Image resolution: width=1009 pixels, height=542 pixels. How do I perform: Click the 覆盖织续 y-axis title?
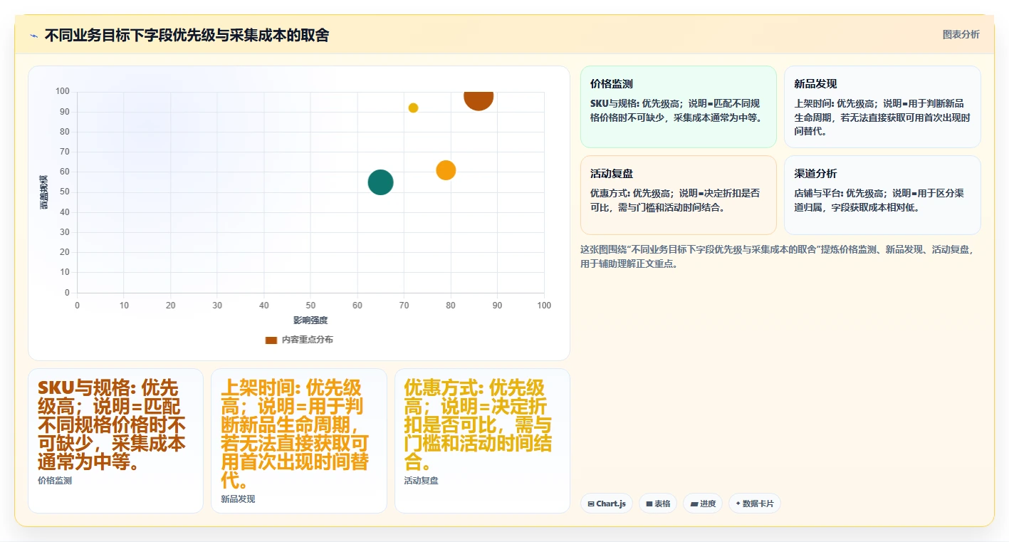pos(44,192)
